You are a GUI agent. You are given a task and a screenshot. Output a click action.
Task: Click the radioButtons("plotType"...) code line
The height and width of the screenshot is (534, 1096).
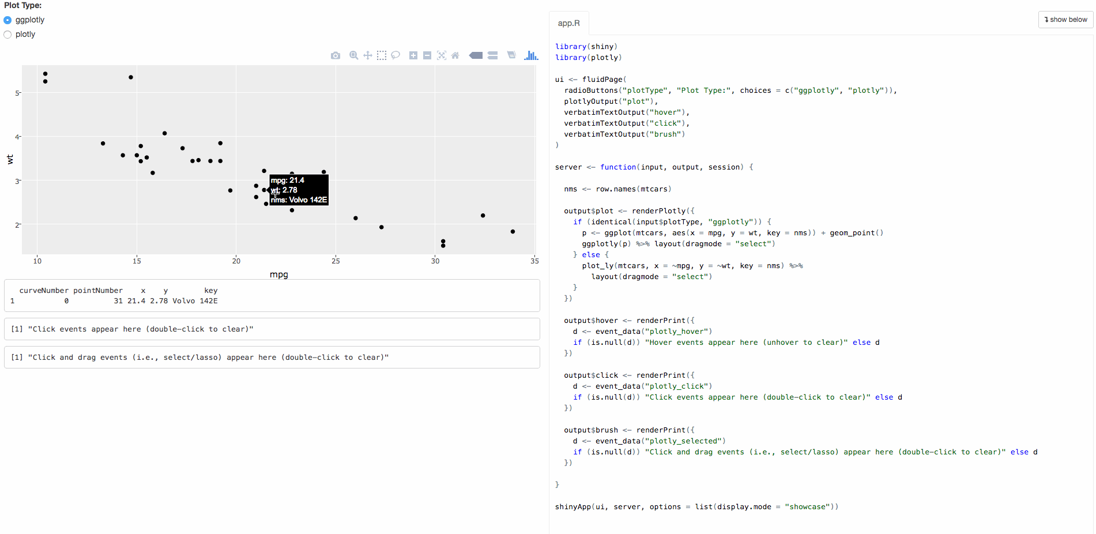[x=730, y=91]
